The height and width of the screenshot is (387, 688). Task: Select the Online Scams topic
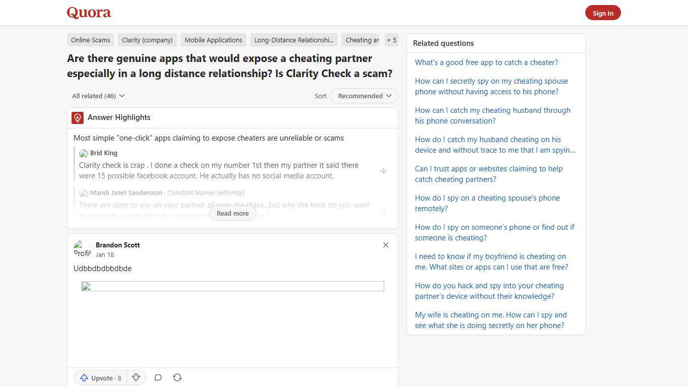(90, 40)
